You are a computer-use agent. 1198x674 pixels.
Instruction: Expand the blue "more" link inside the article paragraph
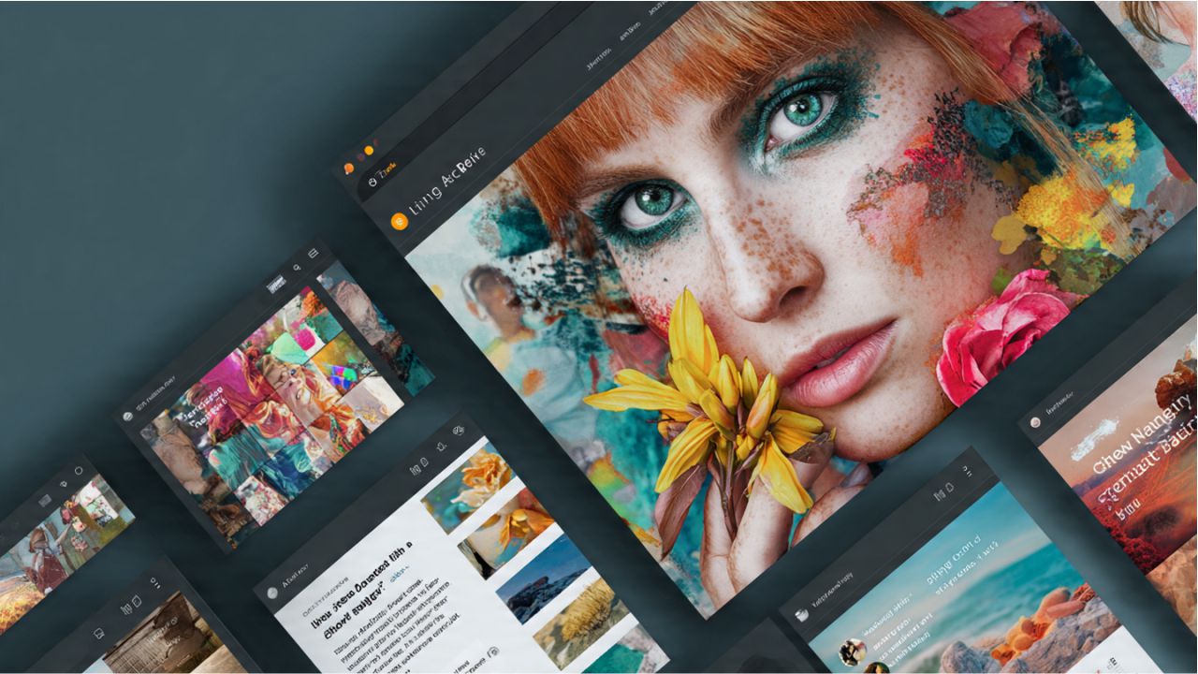click(400, 573)
